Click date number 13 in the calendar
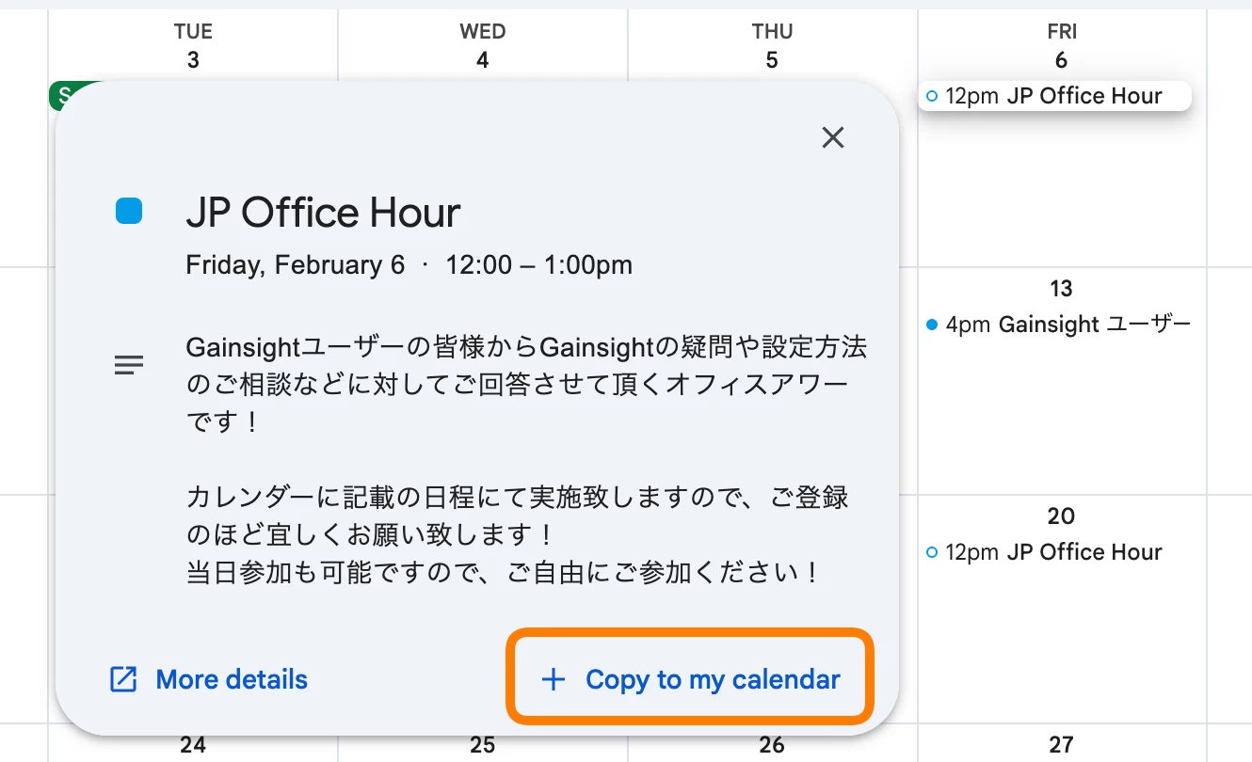 pos(1061,289)
